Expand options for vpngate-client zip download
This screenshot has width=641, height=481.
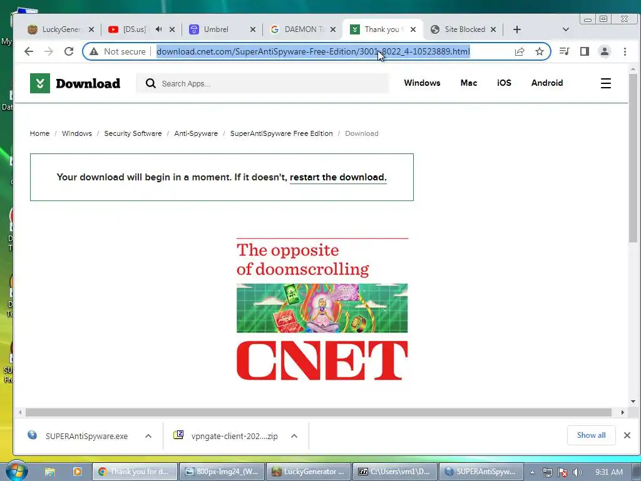pos(294,436)
